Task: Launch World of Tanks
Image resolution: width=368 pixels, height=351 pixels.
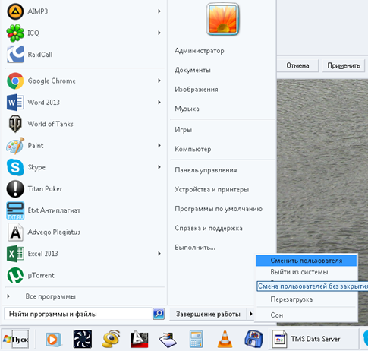Action: (84, 124)
